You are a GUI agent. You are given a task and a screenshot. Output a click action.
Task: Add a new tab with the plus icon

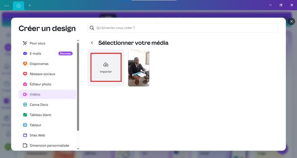[30, 6]
